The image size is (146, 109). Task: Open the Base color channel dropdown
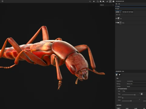pyautogui.click(x=119, y=15)
